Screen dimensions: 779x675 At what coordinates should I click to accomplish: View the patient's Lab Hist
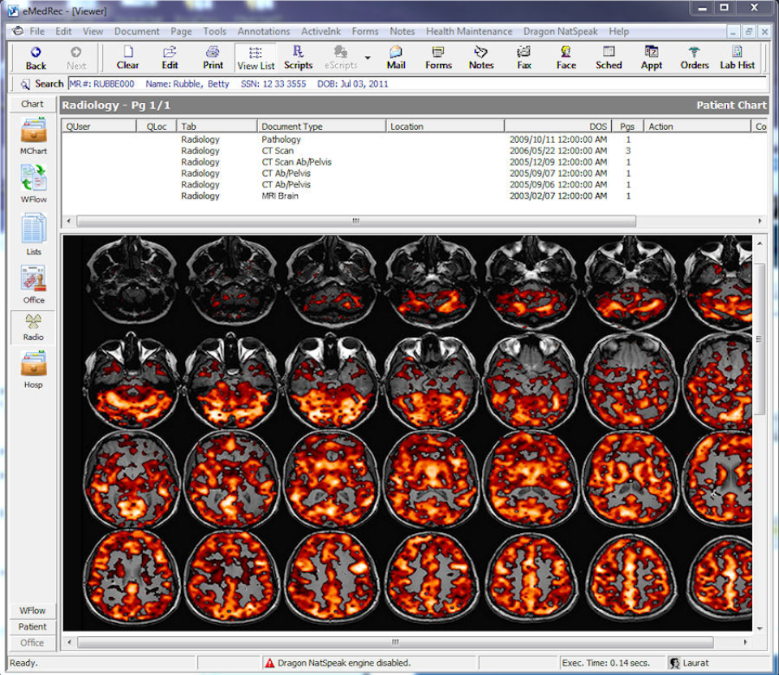pyautogui.click(x=737, y=57)
